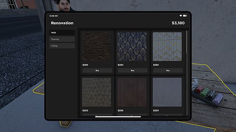Switch to the Flooring category
The image size is (236, 132).
click(x=62, y=39)
